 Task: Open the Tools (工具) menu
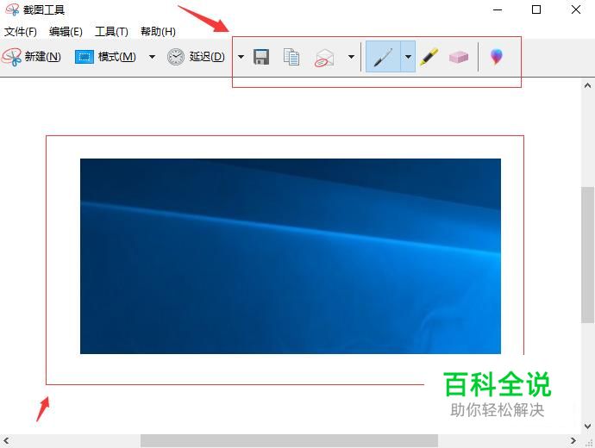tap(111, 32)
